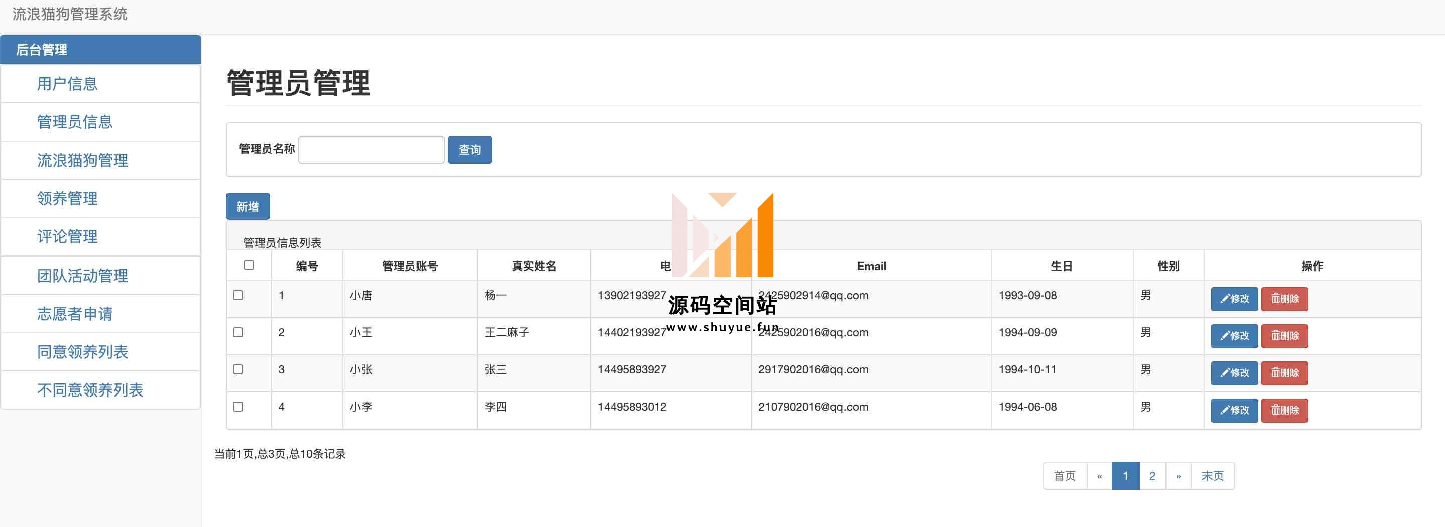Focus the 管理员名称 search input field
The width and height of the screenshot is (1445, 527).
[371, 150]
